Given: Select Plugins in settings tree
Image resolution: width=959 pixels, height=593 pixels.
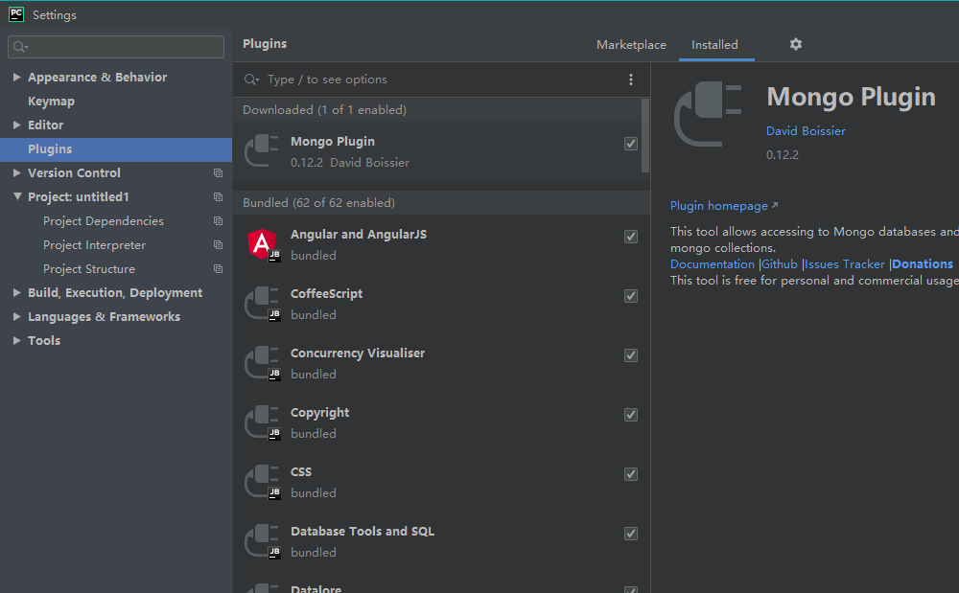Looking at the screenshot, I should [116, 149].
